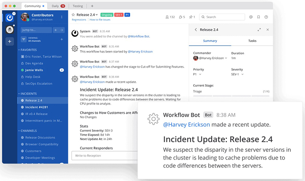Open saved posts bookmark icon
This screenshot has height=181, width=305.
(259, 17)
